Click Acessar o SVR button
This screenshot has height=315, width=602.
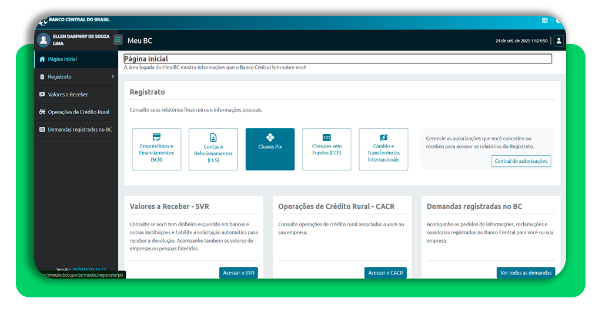(239, 273)
